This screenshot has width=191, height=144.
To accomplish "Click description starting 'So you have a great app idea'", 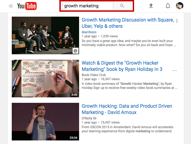I will pos(129,43).
